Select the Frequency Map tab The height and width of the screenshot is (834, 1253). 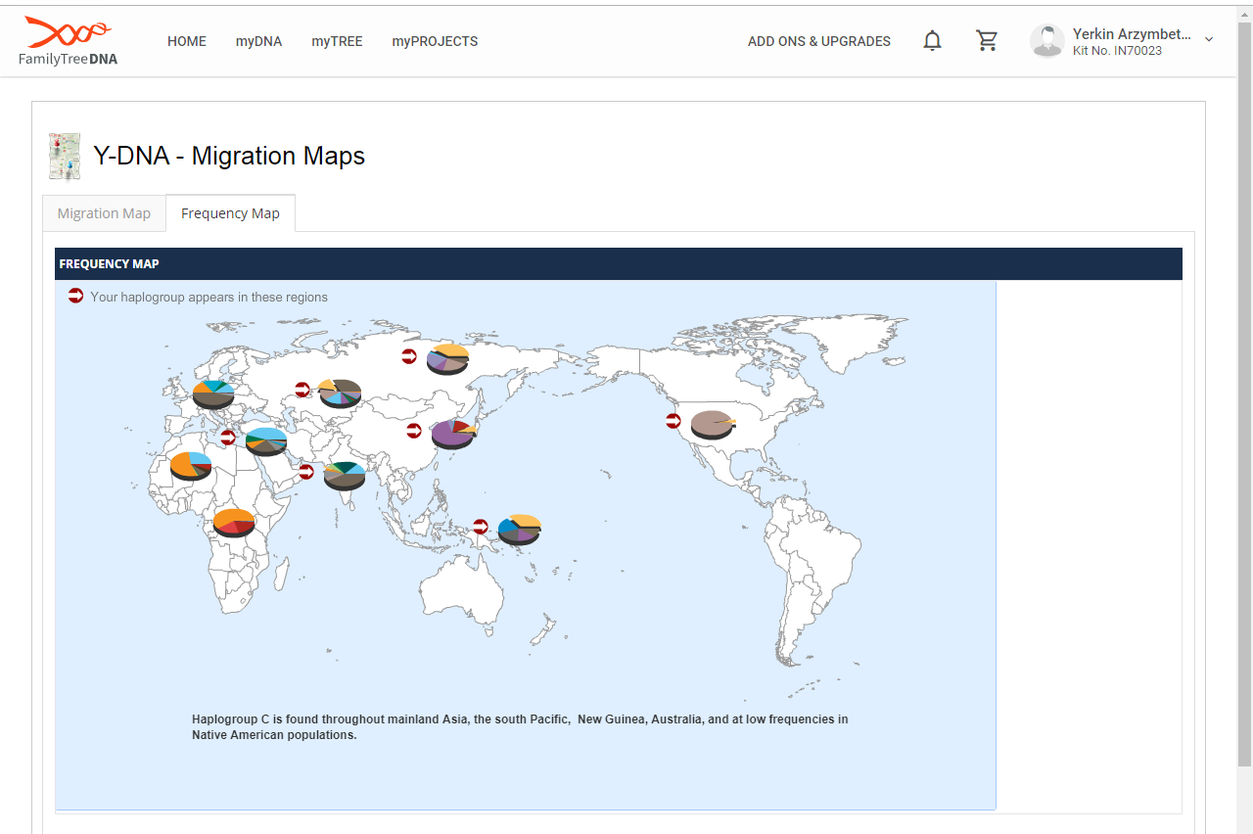click(230, 213)
